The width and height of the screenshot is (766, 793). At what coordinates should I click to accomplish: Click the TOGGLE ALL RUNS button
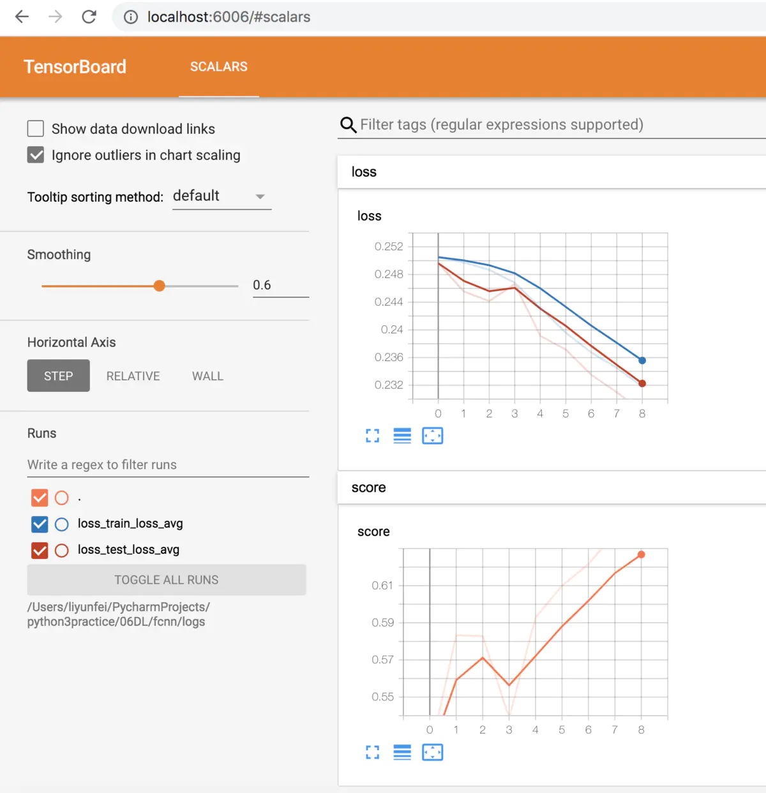coord(166,580)
